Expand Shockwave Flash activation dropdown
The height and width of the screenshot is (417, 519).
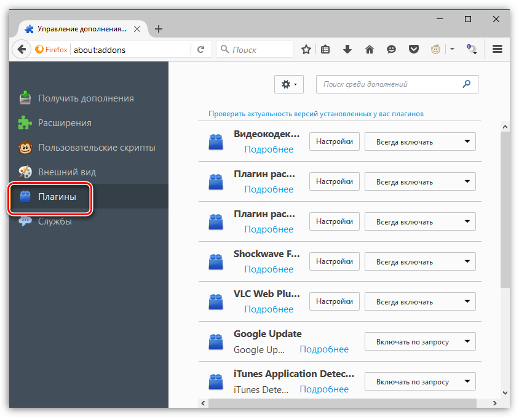420,261
